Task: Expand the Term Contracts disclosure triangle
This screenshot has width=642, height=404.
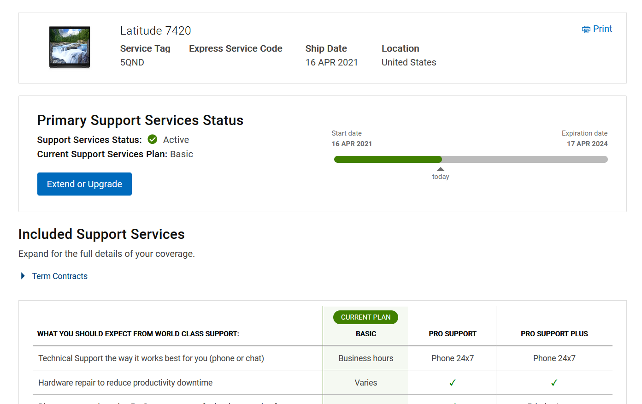Action: 23,276
